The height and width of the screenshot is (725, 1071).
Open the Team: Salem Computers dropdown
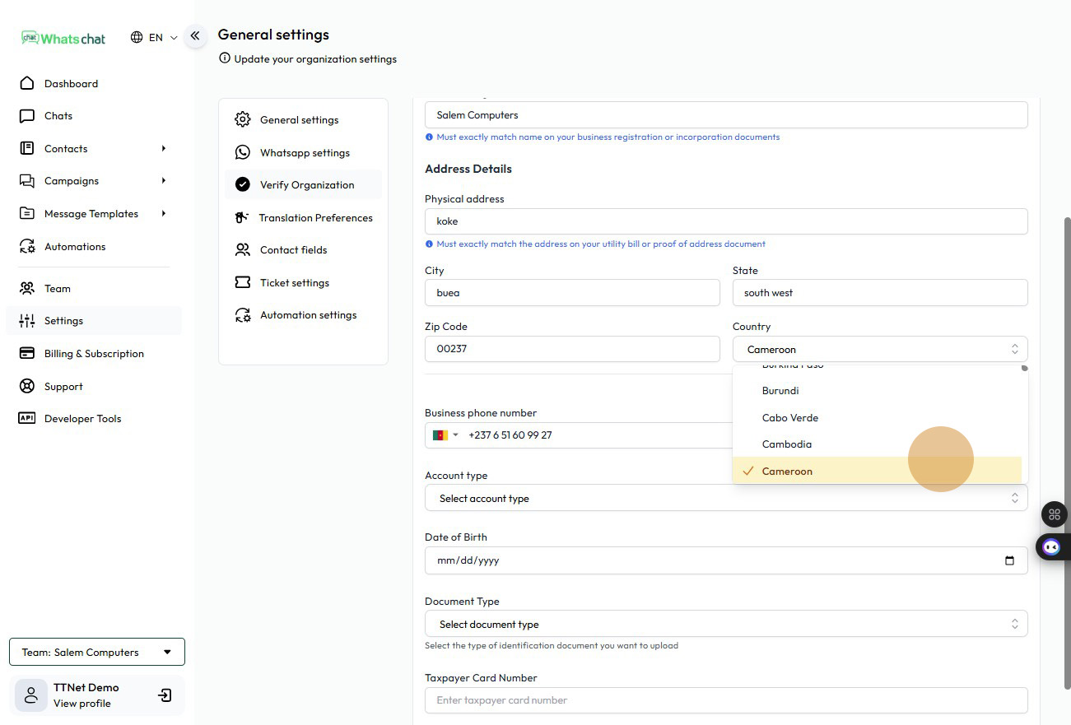(97, 652)
